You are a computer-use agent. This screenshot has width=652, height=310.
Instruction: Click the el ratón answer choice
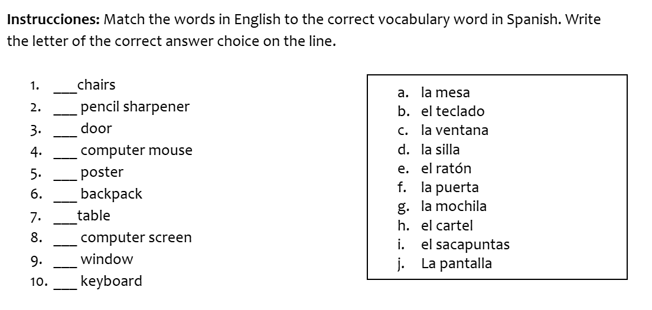point(446,169)
